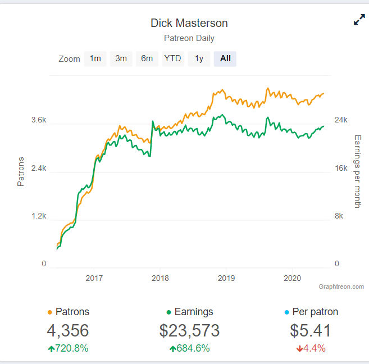Click the 4.4% per patron decline figure
Image resolution: width=369 pixels, height=364 pixels.
click(x=315, y=348)
